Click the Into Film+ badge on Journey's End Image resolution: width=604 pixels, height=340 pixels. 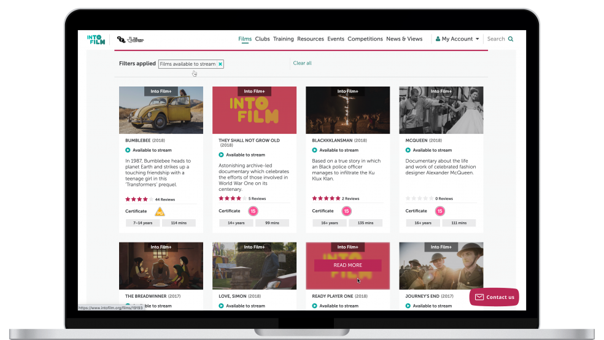pos(441,247)
